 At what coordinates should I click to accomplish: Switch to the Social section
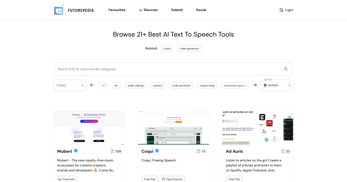[x=201, y=10]
